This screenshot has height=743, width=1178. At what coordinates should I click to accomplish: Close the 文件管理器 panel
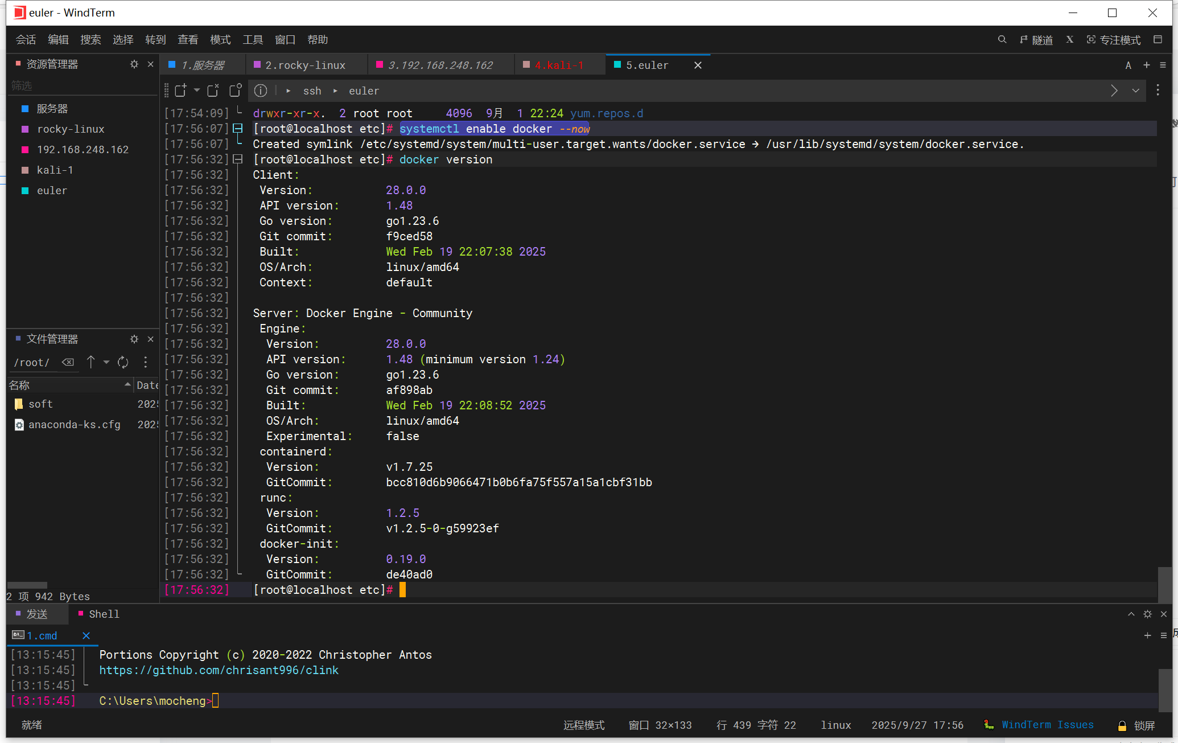point(150,339)
